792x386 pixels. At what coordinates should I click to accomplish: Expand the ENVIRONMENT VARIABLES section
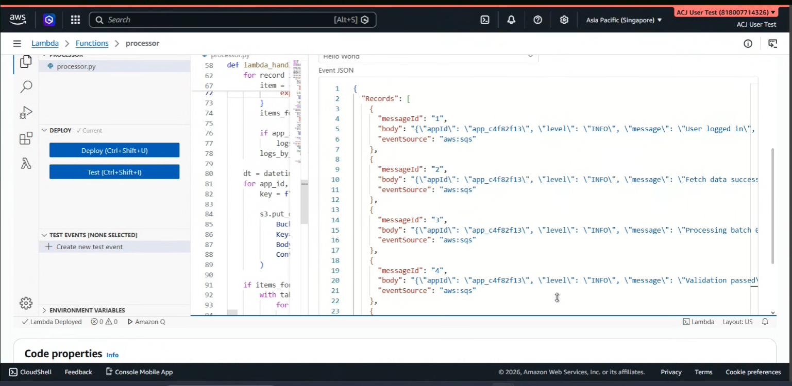[x=44, y=310]
